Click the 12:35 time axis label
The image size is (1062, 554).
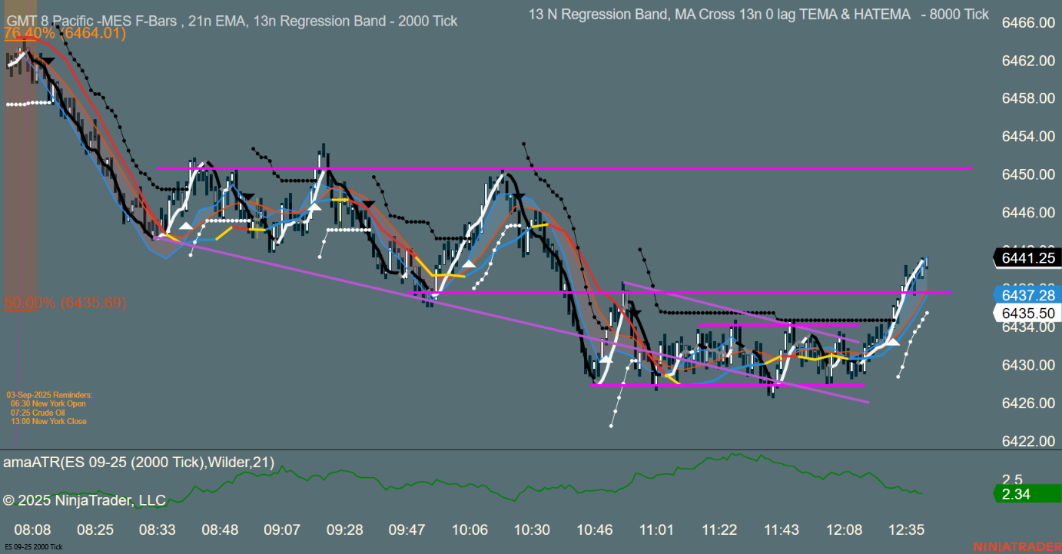pos(906,530)
